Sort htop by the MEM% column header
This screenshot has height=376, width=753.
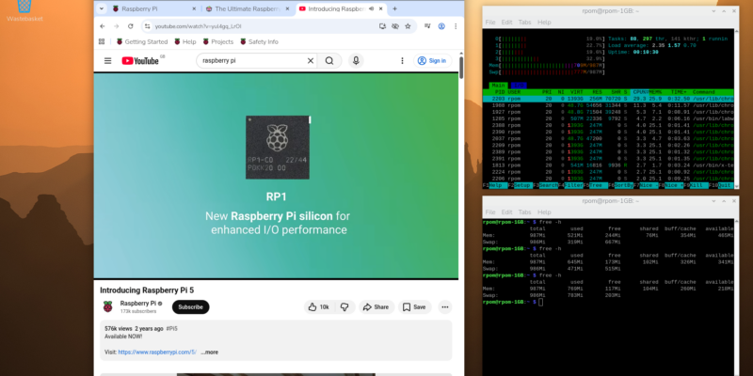point(655,92)
